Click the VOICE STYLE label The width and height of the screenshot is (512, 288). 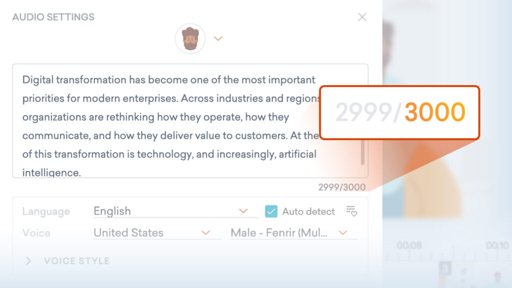click(76, 260)
